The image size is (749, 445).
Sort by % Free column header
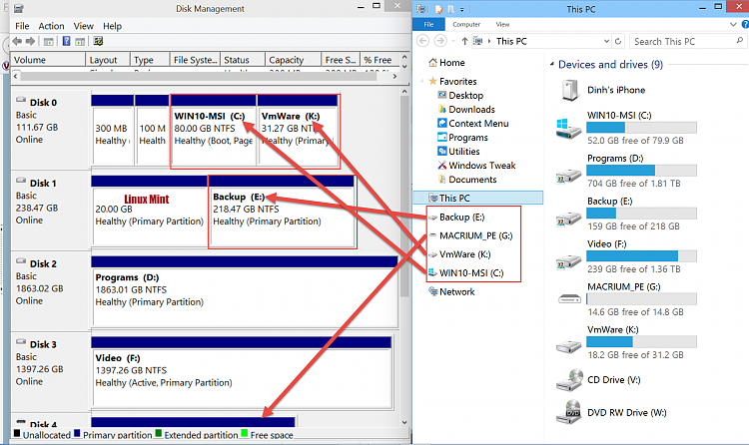[x=379, y=60]
